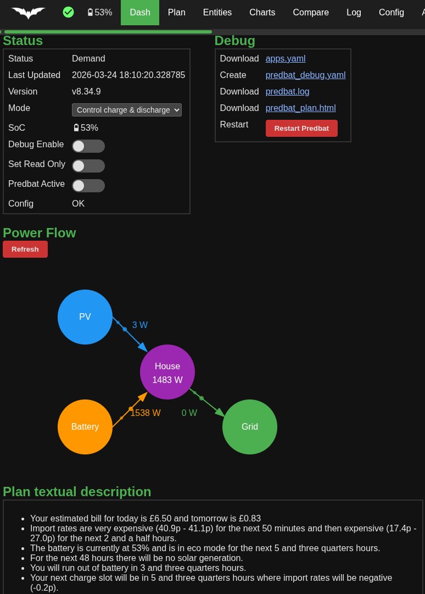Go to the Config tab
The height and width of the screenshot is (594, 425).
[392, 13]
